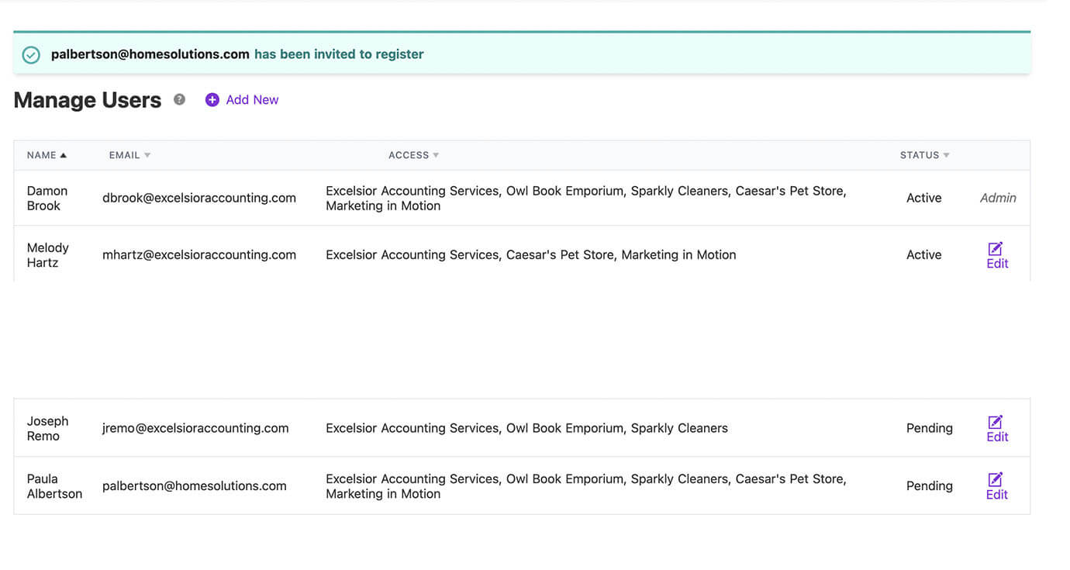
Task: Click the Manage Users heading
Action: [88, 100]
